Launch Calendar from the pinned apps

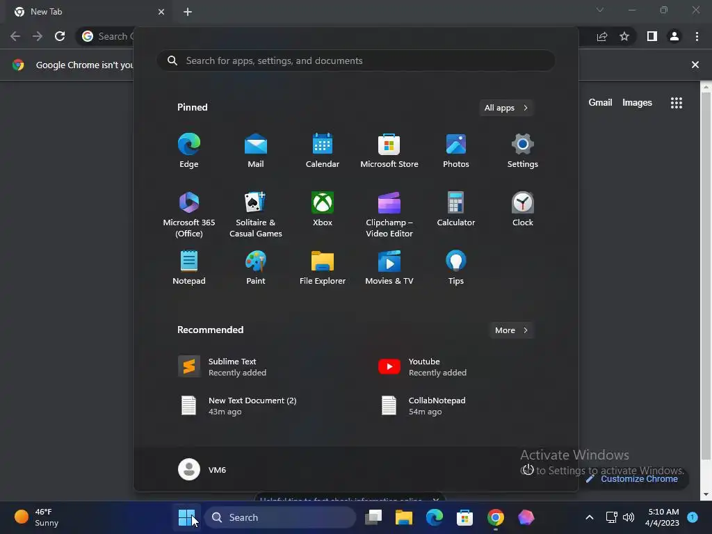point(323,150)
